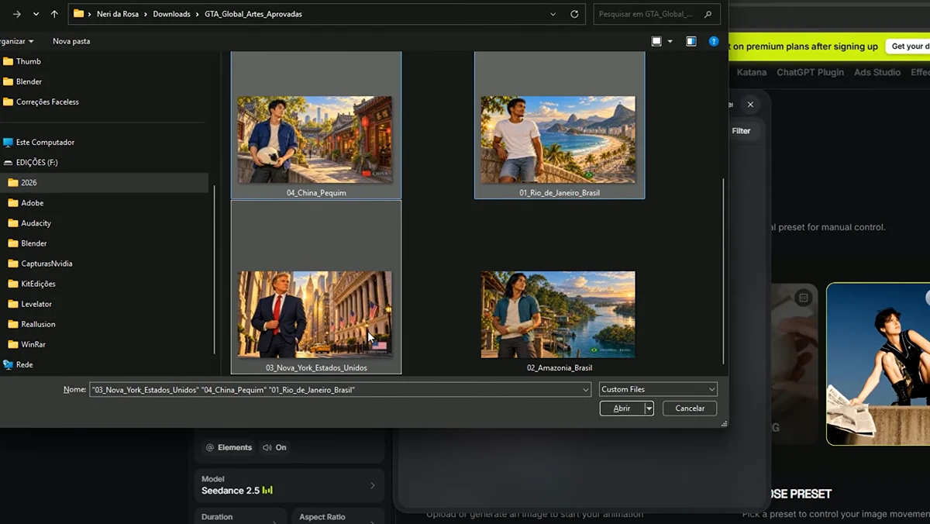
Task: Click the magnifier icon in the search box
Action: (x=708, y=14)
